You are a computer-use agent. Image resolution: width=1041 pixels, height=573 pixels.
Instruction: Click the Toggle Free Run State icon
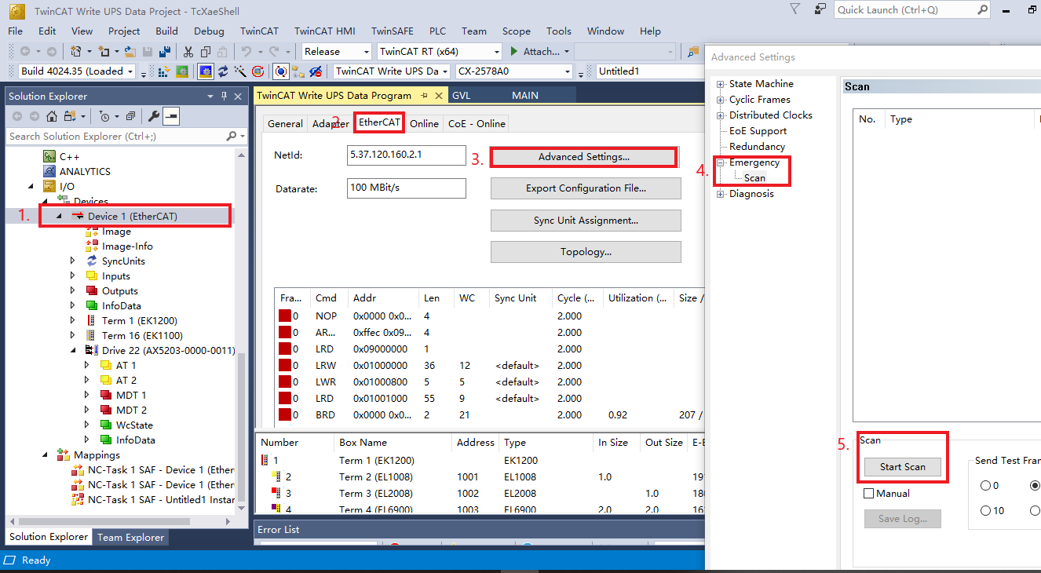[258, 71]
